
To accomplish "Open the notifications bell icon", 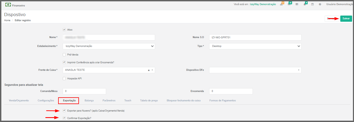I will click(305, 5).
